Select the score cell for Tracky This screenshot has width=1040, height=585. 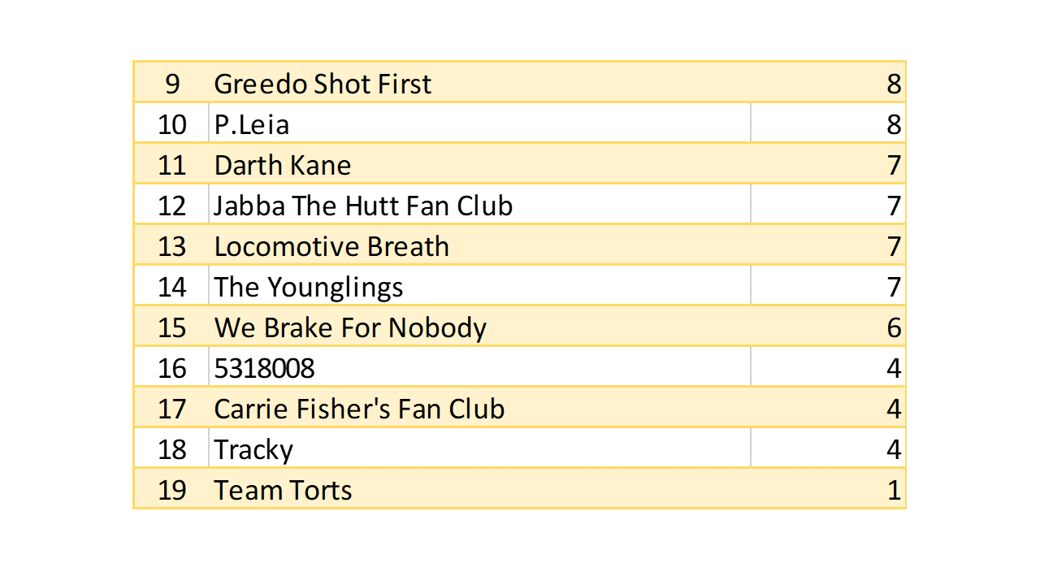(x=894, y=449)
